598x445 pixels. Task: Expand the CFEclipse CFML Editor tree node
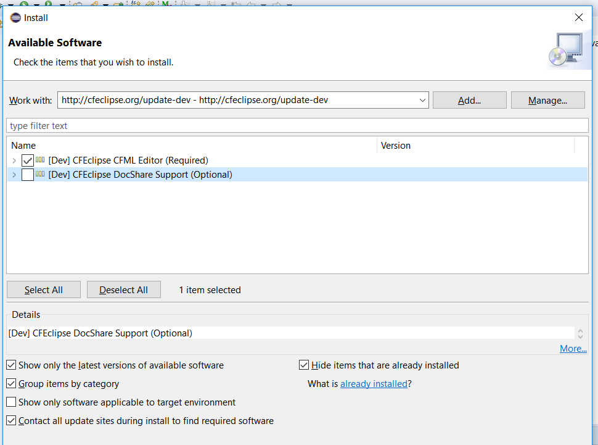coord(14,160)
